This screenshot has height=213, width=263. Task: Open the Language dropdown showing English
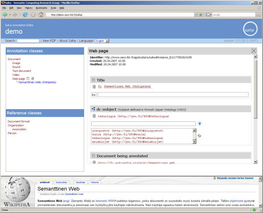(102, 41)
